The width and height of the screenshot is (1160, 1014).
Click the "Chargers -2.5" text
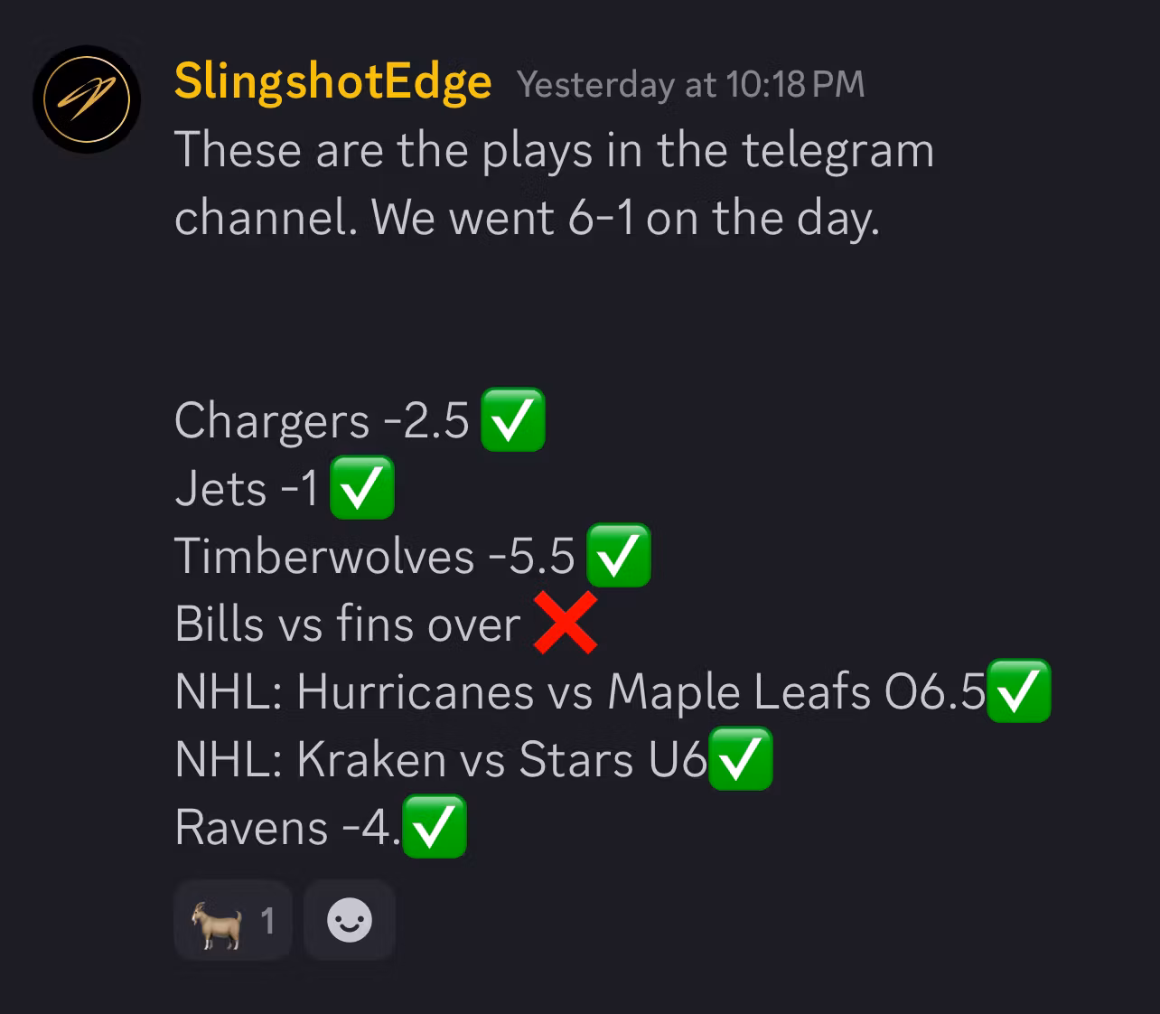click(322, 421)
